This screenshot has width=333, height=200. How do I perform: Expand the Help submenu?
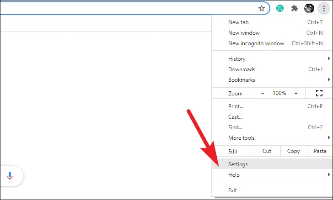click(x=272, y=175)
